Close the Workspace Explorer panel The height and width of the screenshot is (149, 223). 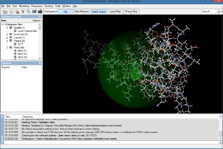[40, 16]
